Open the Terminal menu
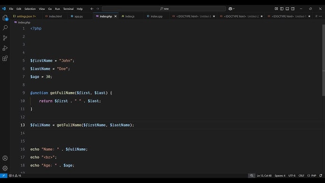 (68, 9)
